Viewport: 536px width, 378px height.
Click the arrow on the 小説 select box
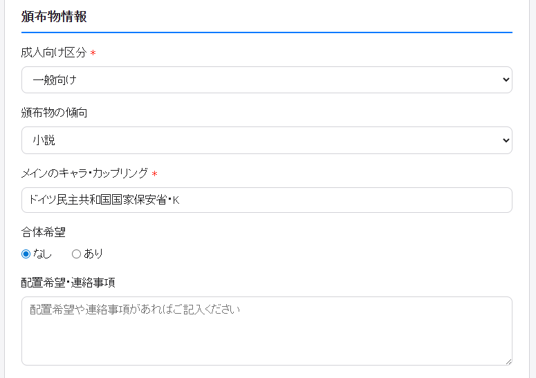pyautogui.click(x=504, y=140)
